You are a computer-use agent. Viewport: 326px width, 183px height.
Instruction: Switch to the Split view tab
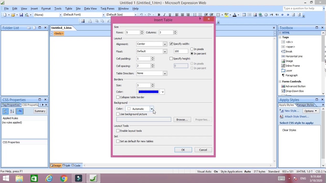(66, 166)
